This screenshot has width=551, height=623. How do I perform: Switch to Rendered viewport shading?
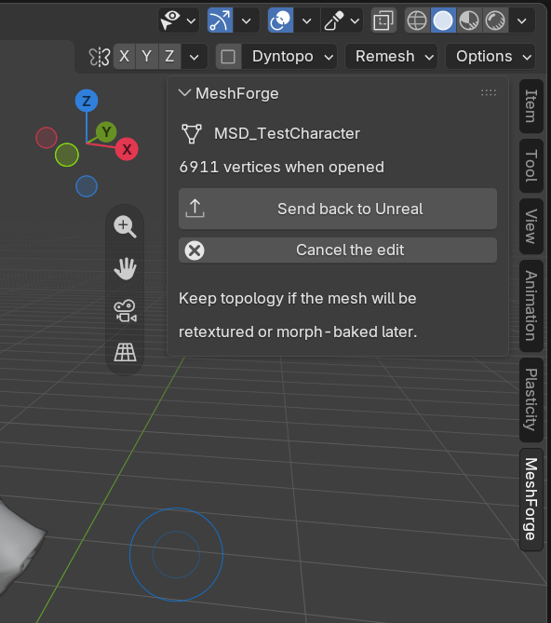[x=495, y=20]
